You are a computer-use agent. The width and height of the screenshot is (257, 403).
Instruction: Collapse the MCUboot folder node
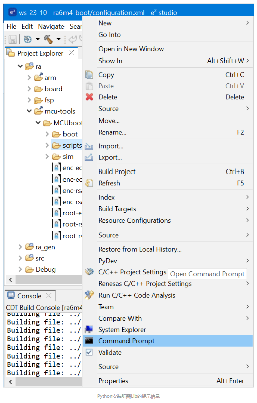tap(38, 123)
